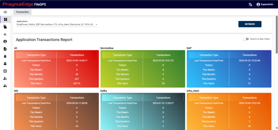The height and width of the screenshot is (130, 278).
Task: Click the RETRIEVE button
Action: coord(250,24)
